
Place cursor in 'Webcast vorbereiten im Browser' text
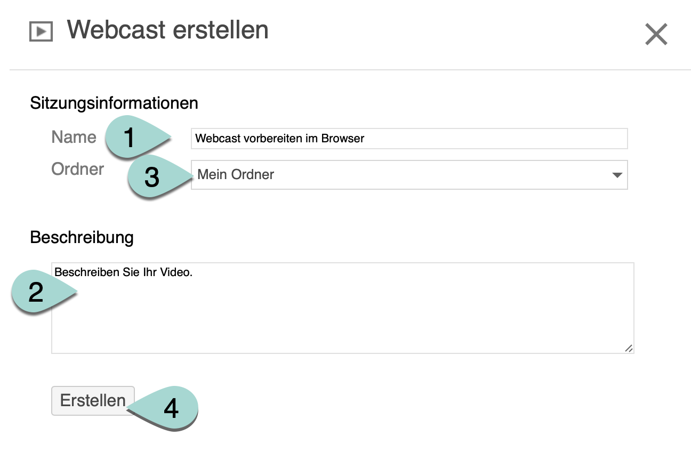(x=279, y=139)
